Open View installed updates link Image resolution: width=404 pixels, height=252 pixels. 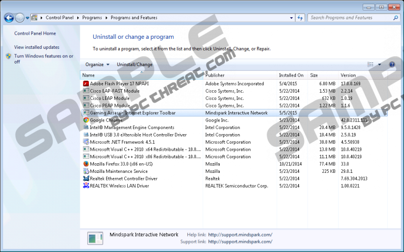point(36,47)
